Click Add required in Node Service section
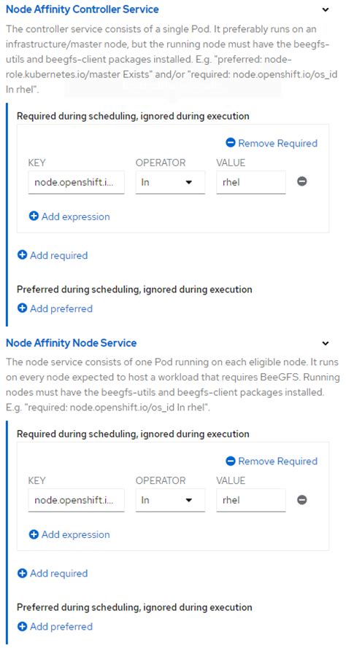The height and width of the screenshot is (648, 346). tap(53, 573)
